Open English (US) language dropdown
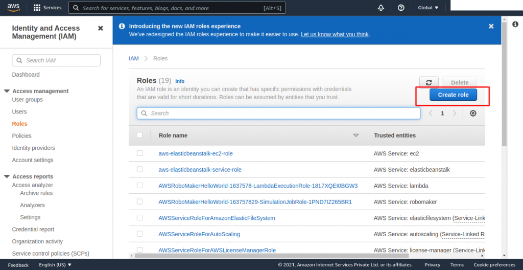This screenshot has width=523, height=270. point(55,265)
